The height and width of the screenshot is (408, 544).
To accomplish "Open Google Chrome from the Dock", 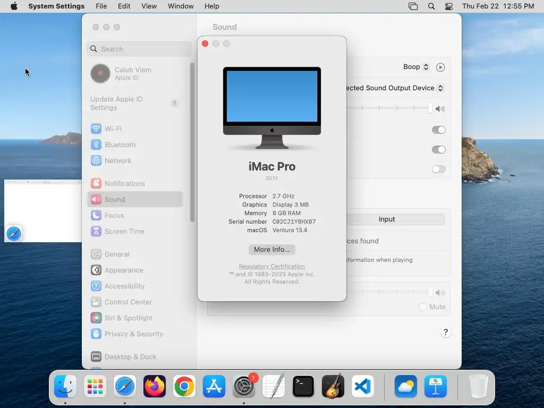I will (x=184, y=386).
